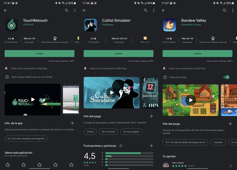Select the Sin conexión tag chip

pyautogui.click(x=108, y=132)
